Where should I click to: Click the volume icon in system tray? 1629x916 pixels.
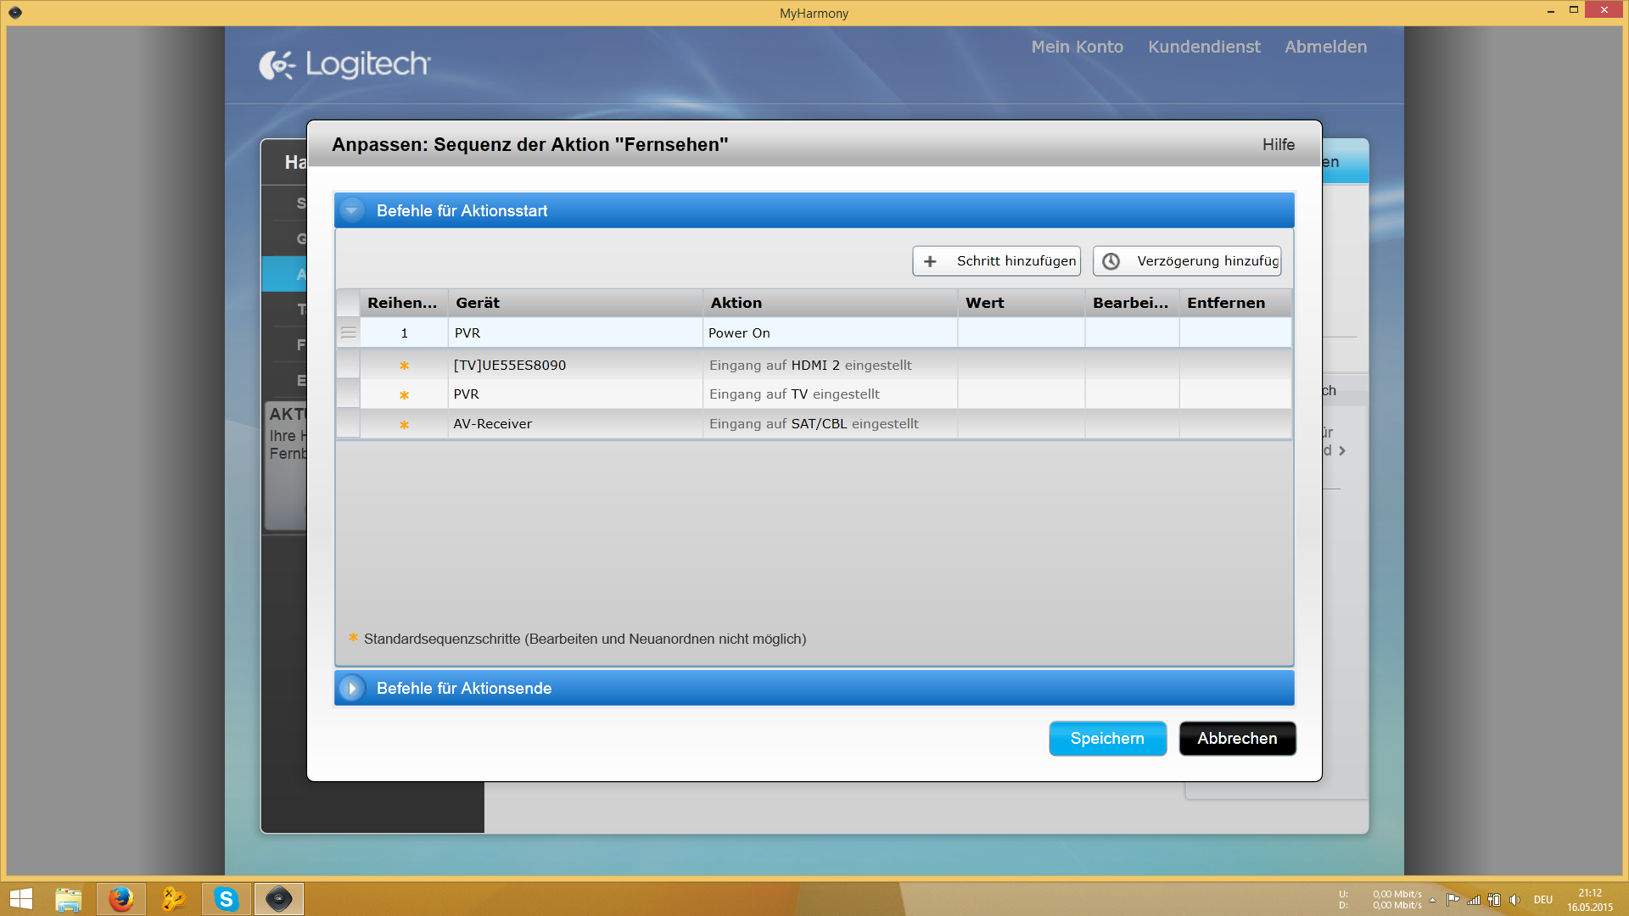[1514, 900]
